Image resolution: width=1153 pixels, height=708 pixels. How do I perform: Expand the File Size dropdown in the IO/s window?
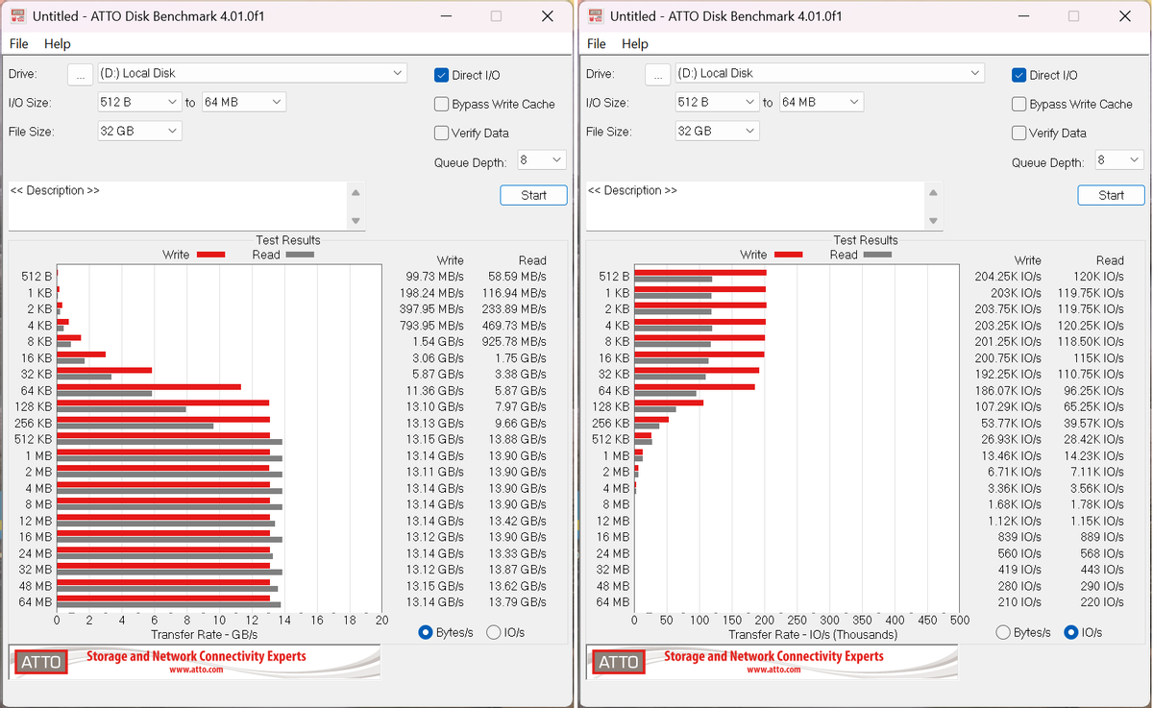point(717,131)
